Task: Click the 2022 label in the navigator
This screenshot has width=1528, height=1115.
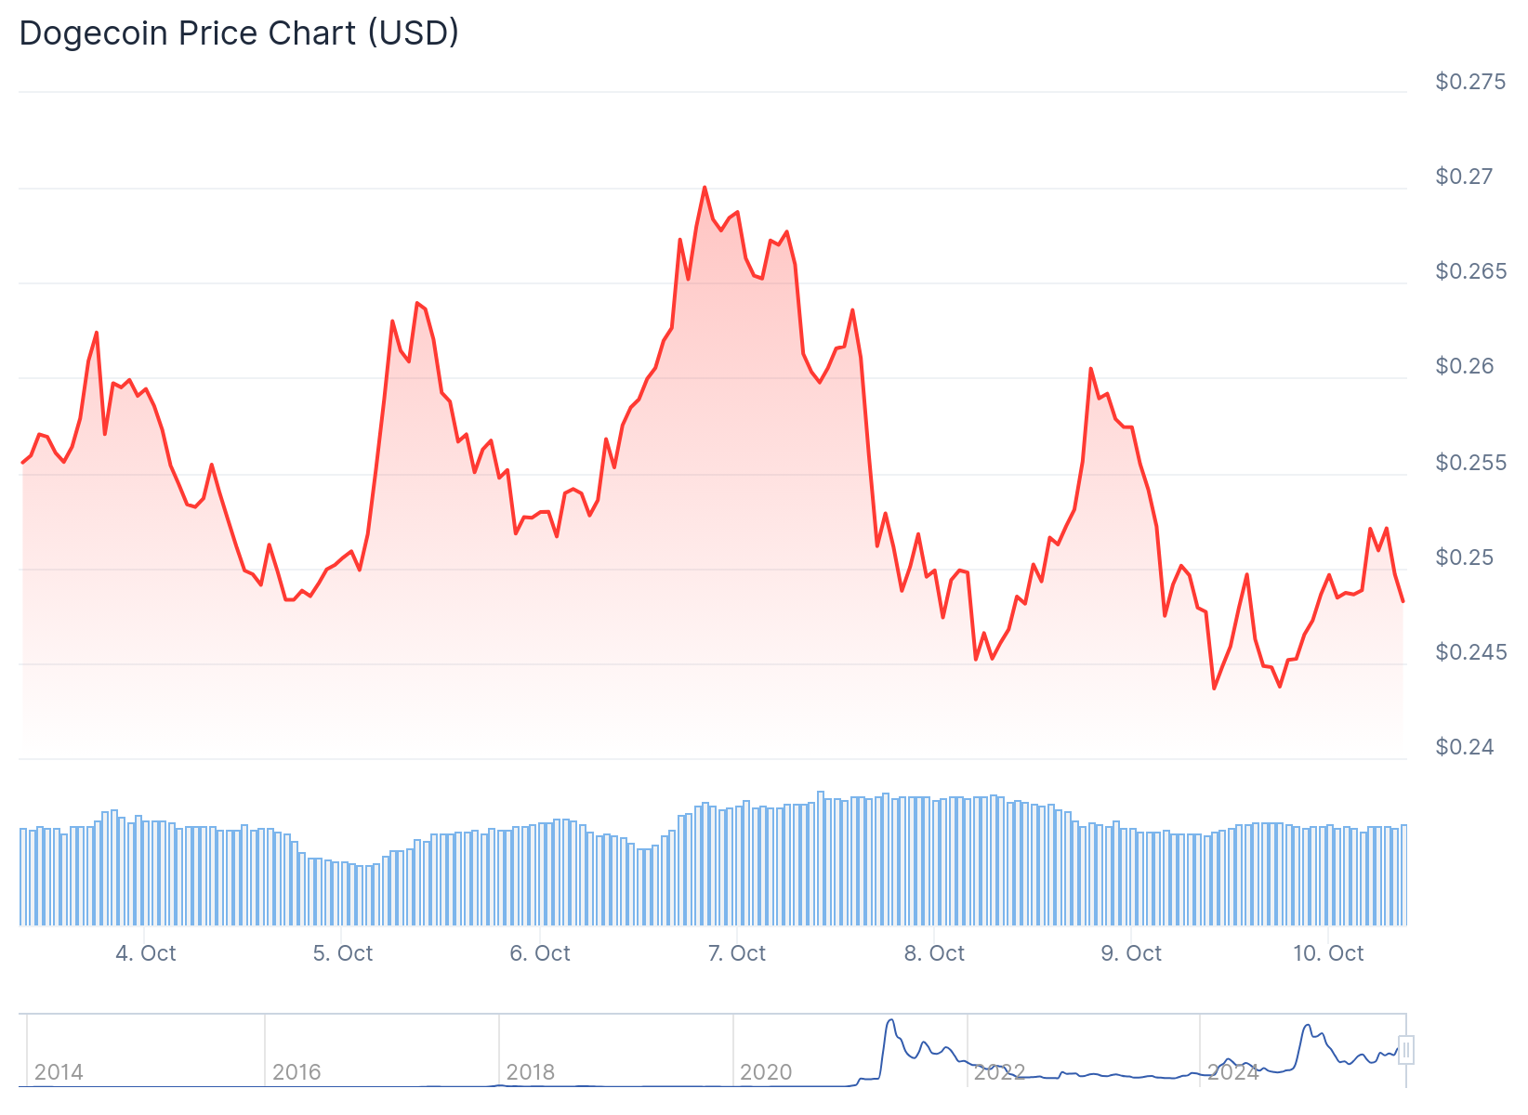Action: click(999, 1072)
